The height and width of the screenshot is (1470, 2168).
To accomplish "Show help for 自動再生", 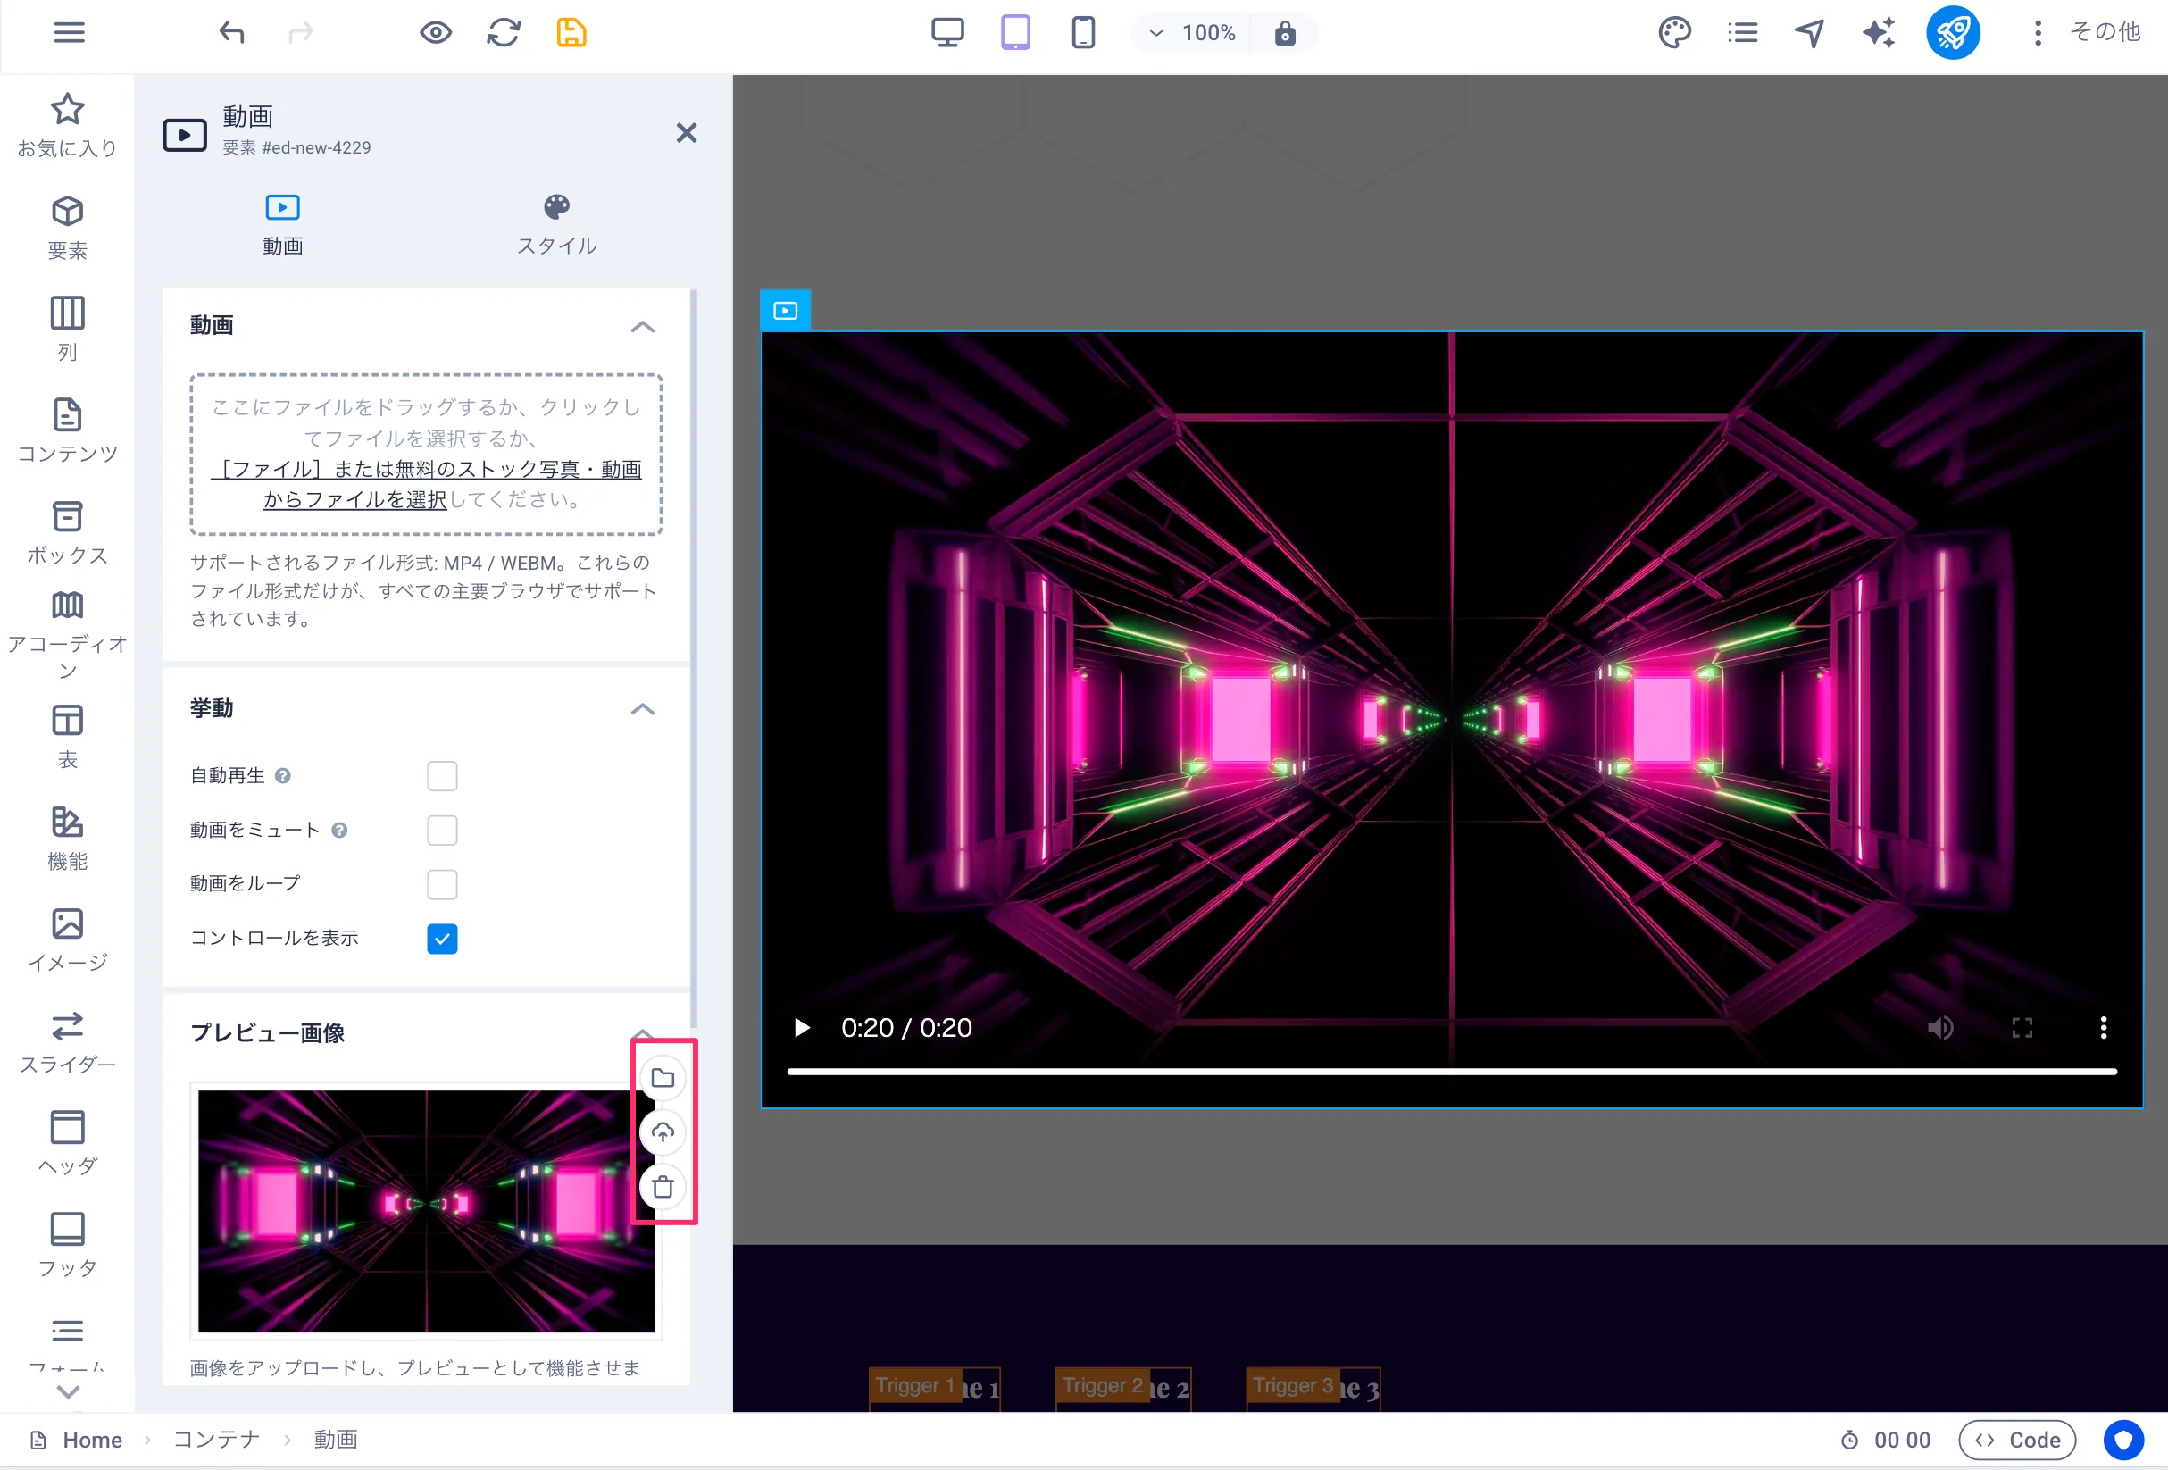I will 284,775.
